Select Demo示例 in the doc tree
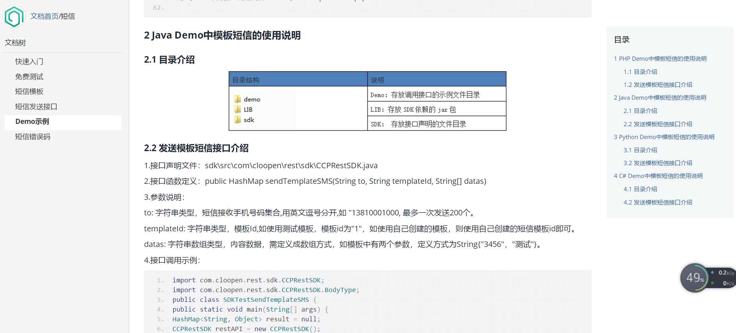The image size is (736, 333). [x=63, y=122]
